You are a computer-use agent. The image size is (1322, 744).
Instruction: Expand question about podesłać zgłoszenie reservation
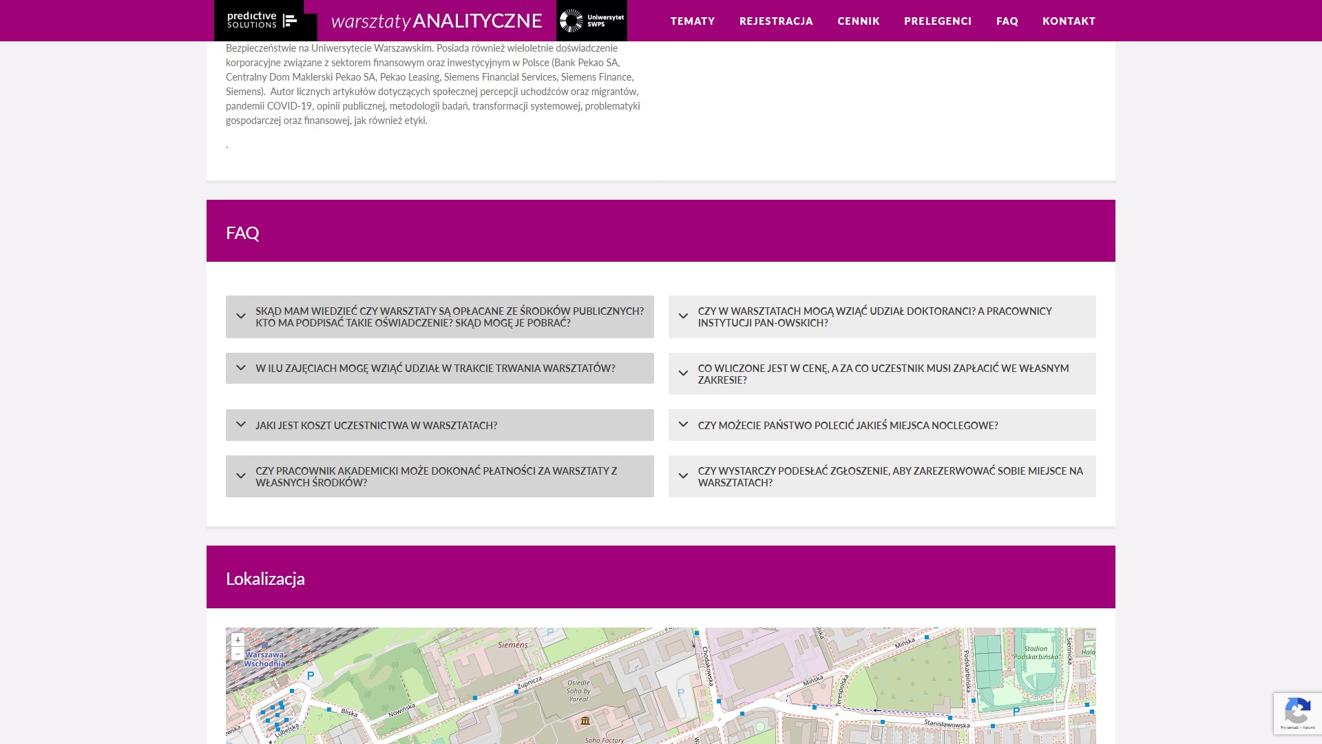[x=882, y=476]
